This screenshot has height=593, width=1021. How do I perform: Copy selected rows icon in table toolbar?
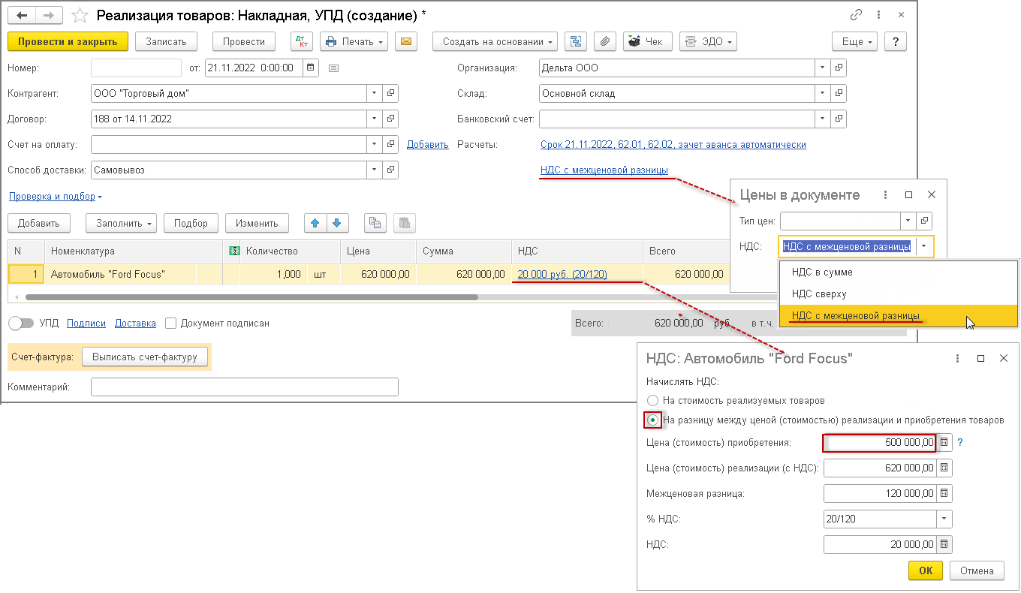coord(375,223)
